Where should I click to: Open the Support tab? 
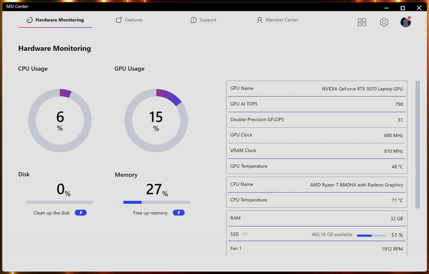[x=203, y=20]
